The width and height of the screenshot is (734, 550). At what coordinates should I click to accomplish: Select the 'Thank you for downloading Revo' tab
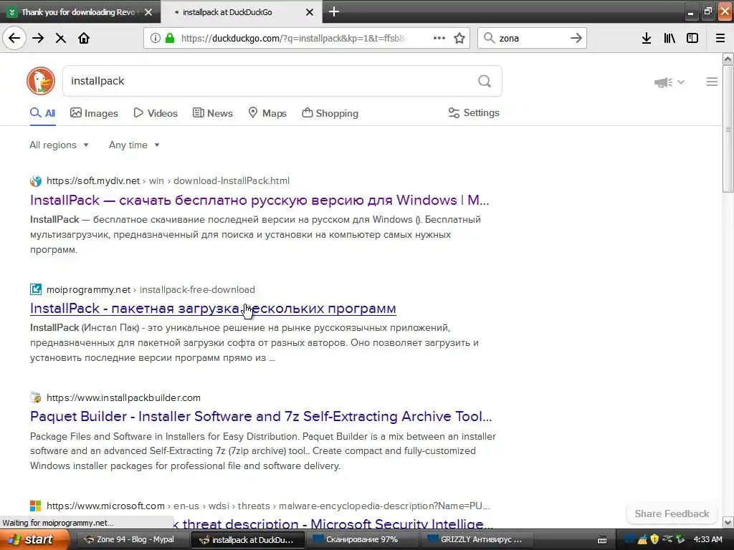coord(80,12)
